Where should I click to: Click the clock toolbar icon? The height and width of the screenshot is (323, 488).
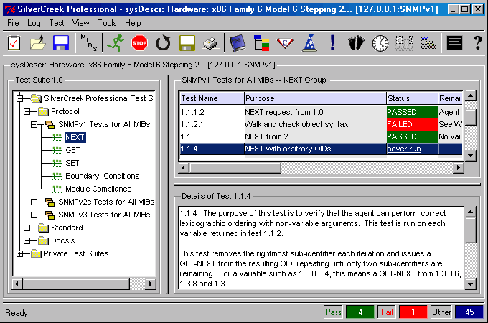pos(380,43)
